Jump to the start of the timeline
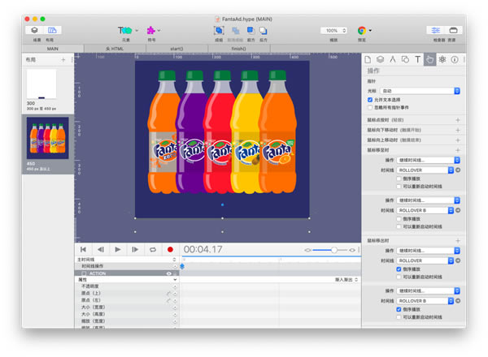Viewport: 488px width, 357px height. [x=83, y=250]
